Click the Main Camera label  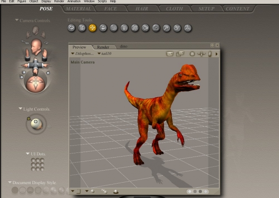pyautogui.click(x=83, y=62)
